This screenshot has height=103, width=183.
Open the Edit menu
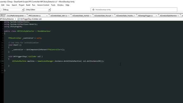pyautogui.click(x=3, y=5)
